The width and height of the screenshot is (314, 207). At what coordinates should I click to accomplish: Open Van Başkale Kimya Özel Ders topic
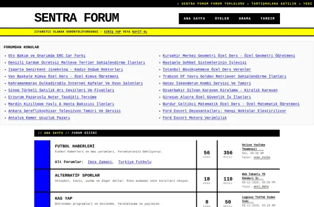pyautogui.click(x=63, y=76)
